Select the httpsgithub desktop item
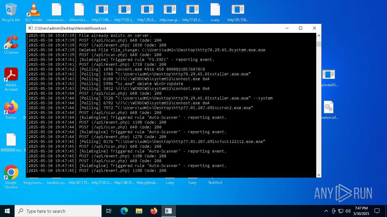387x217 pixels. (x=147, y=183)
